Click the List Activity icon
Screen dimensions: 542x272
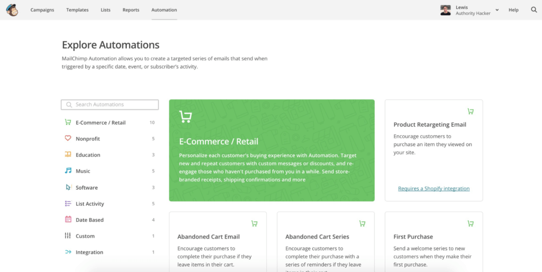click(68, 204)
